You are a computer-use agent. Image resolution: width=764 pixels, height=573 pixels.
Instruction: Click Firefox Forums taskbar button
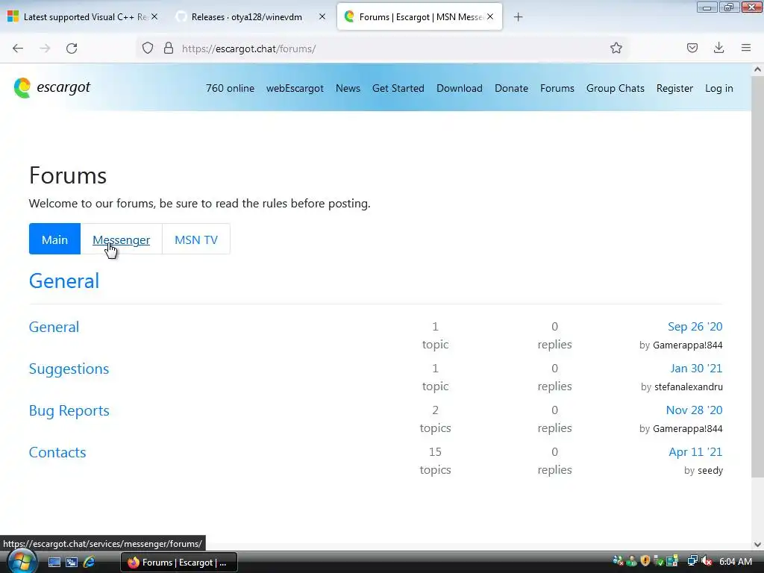pos(178,563)
